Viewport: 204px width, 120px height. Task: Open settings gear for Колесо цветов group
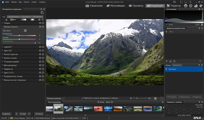click(40, 54)
